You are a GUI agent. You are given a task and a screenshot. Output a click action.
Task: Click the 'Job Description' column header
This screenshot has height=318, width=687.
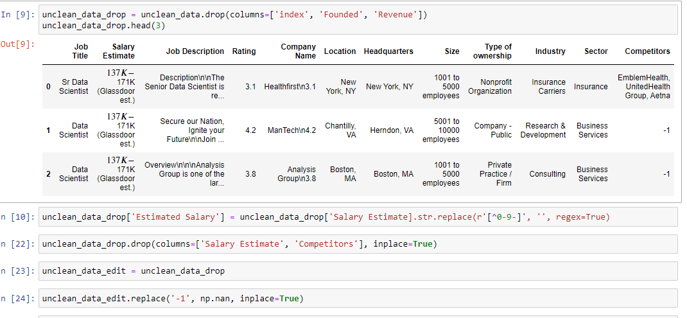click(195, 51)
